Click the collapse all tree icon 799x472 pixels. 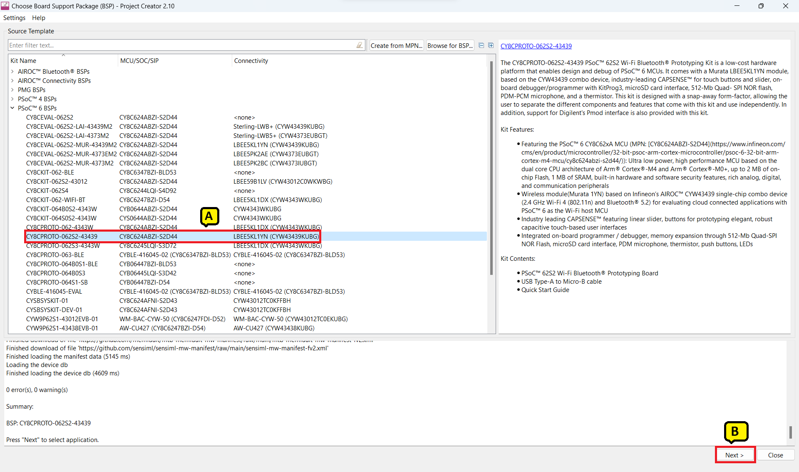click(x=481, y=45)
